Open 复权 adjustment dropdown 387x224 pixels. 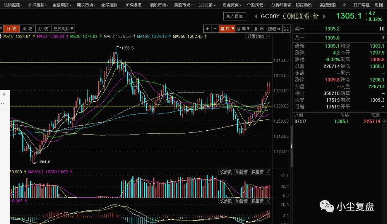coord(227,29)
